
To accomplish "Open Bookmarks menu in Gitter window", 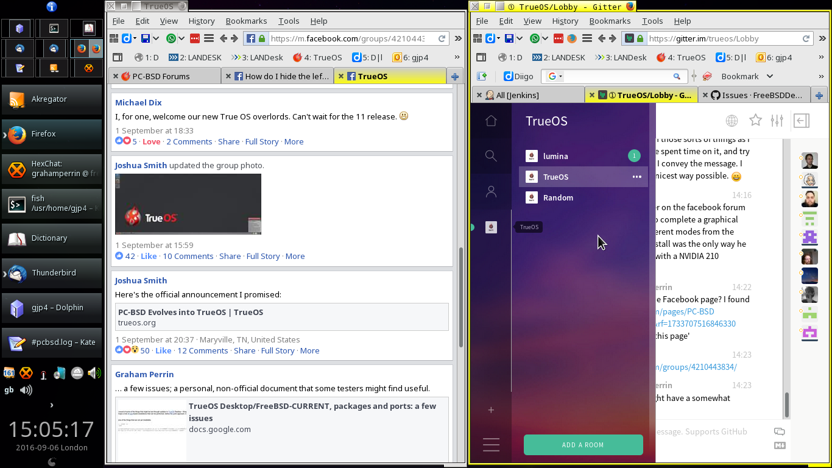I will point(610,21).
